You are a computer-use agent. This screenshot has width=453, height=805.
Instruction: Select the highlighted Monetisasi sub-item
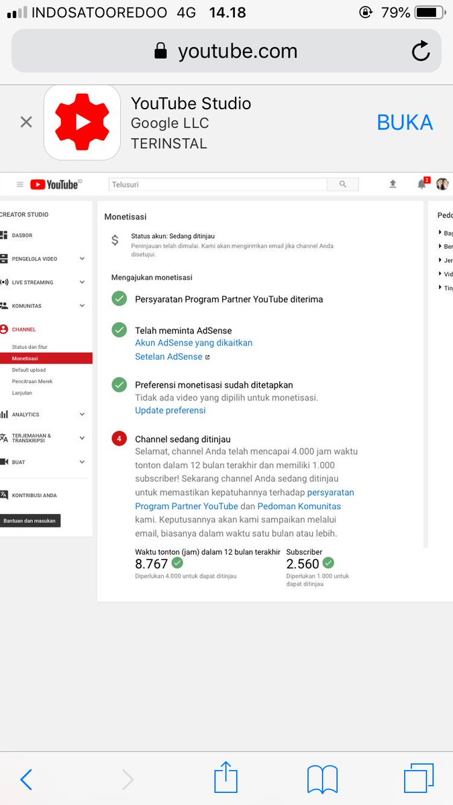pos(46,358)
